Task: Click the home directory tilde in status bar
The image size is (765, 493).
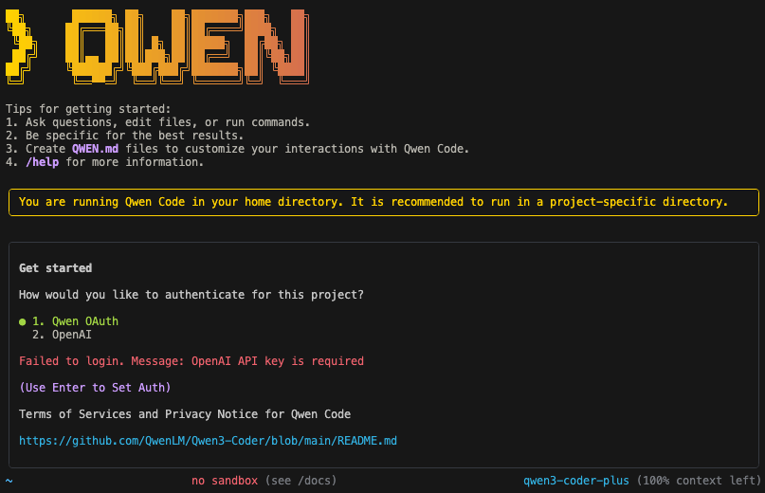Action: click(x=9, y=481)
